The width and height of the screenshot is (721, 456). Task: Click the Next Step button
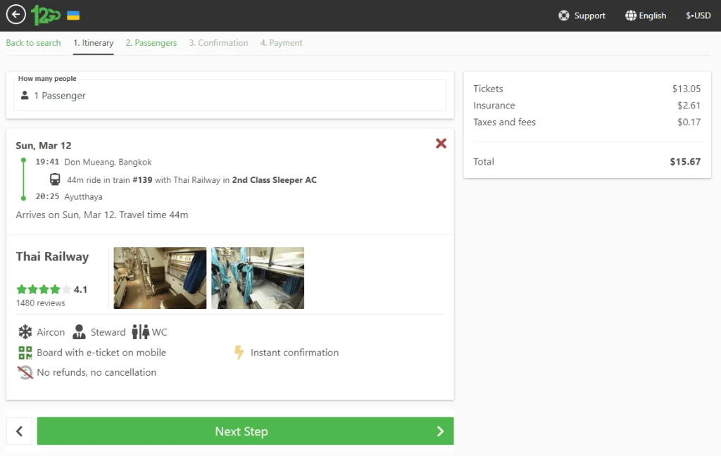[246, 431]
